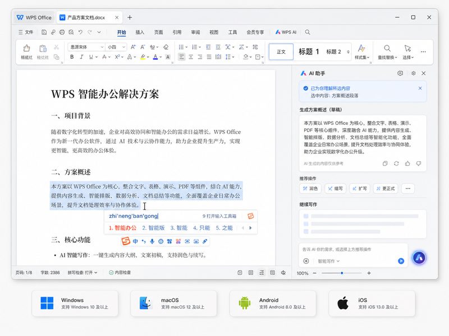Screen dimensions: 449x336
Task: Click the plus attach icon in AI input
Action: [306, 261]
